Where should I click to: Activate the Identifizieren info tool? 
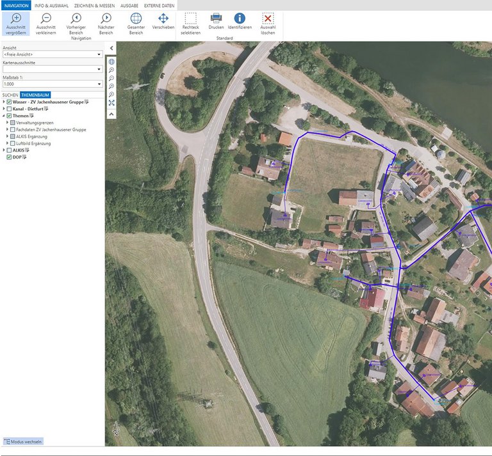click(x=240, y=21)
